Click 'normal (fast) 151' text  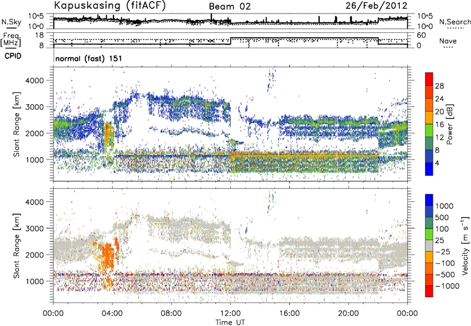click(x=89, y=58)
